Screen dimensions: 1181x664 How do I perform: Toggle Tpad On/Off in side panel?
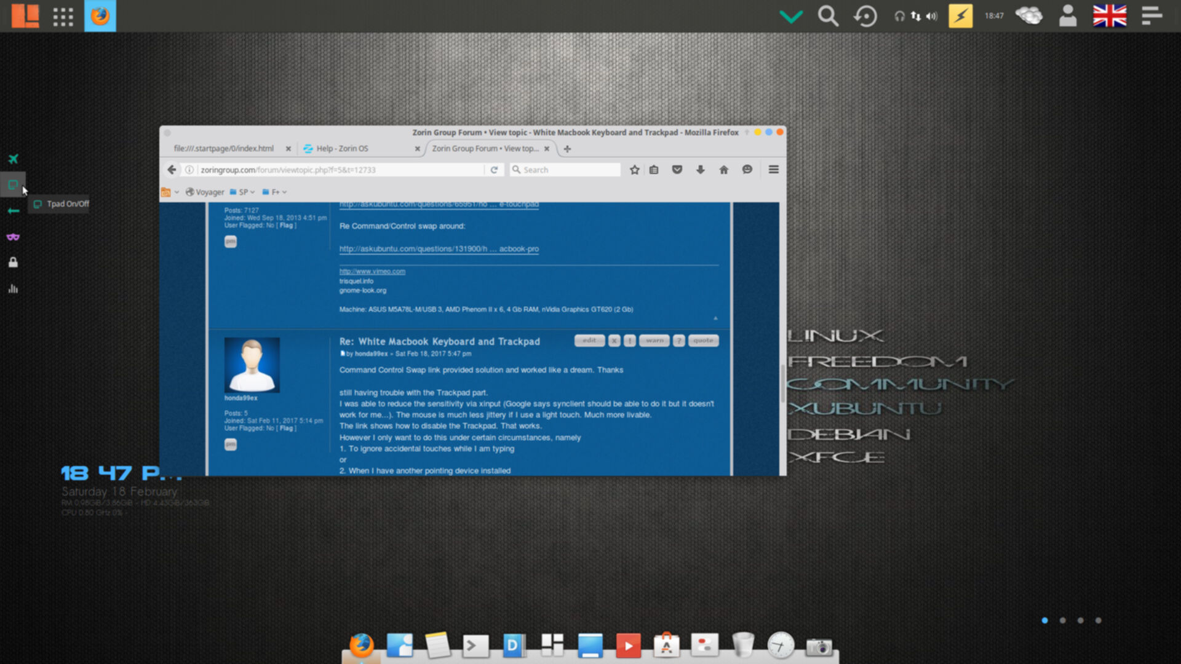pyautogui.click(x=13, y=185)
